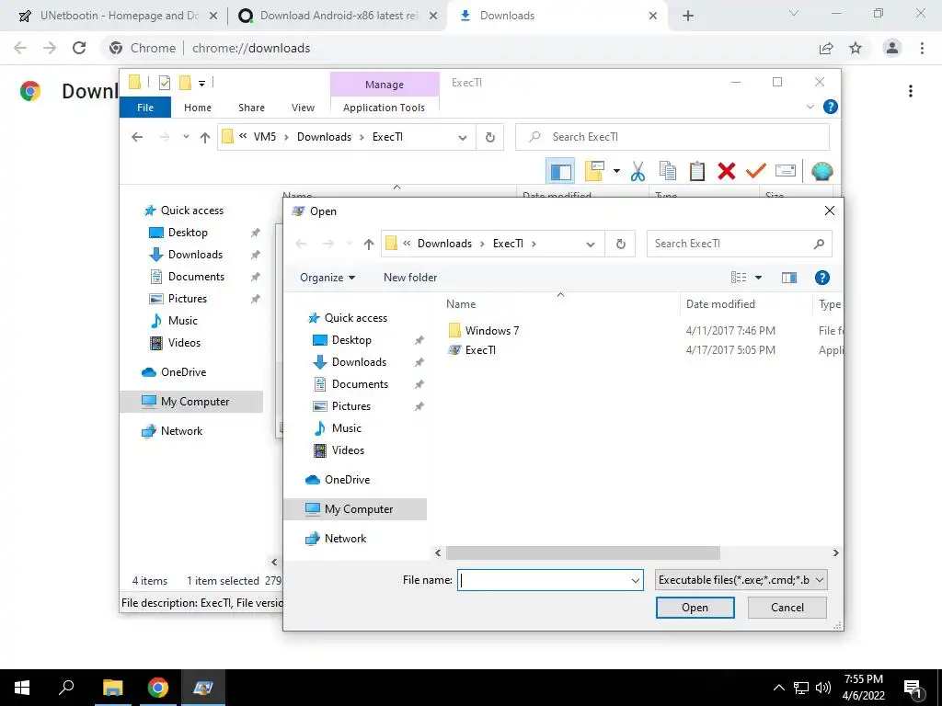Open the Quick Access Toolbar customize dropdown
Screen dimensions: 942x706
[201, 83]
